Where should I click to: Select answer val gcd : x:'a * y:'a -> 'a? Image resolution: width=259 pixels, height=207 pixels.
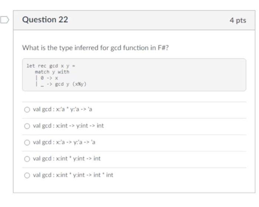[x=27, y=110]
